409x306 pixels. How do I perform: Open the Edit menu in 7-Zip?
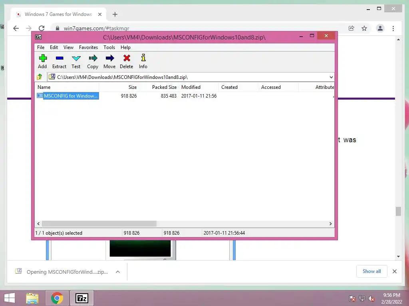click(x=54, y=47)
